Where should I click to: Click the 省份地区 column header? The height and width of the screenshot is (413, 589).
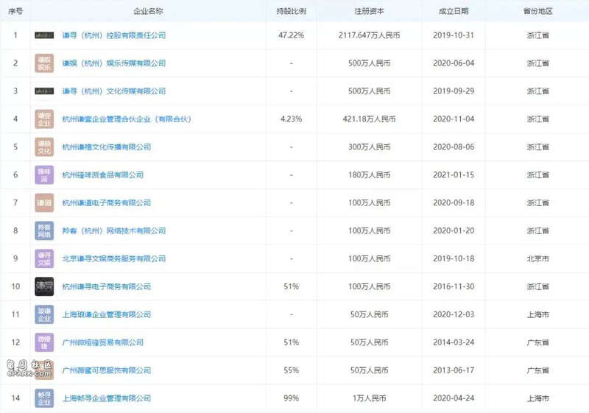[538, 11]
